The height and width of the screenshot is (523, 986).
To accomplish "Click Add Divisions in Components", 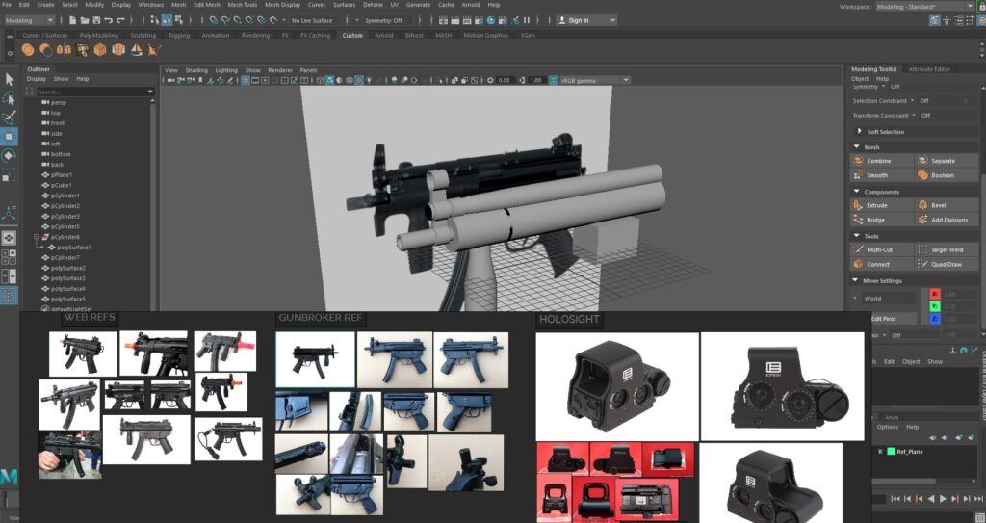I will click(x=947, y=220).
